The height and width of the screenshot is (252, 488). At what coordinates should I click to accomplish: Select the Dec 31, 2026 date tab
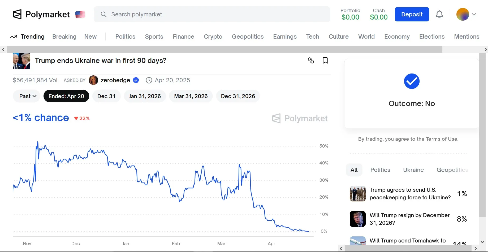pyautogui.click(x=237, y=96)
